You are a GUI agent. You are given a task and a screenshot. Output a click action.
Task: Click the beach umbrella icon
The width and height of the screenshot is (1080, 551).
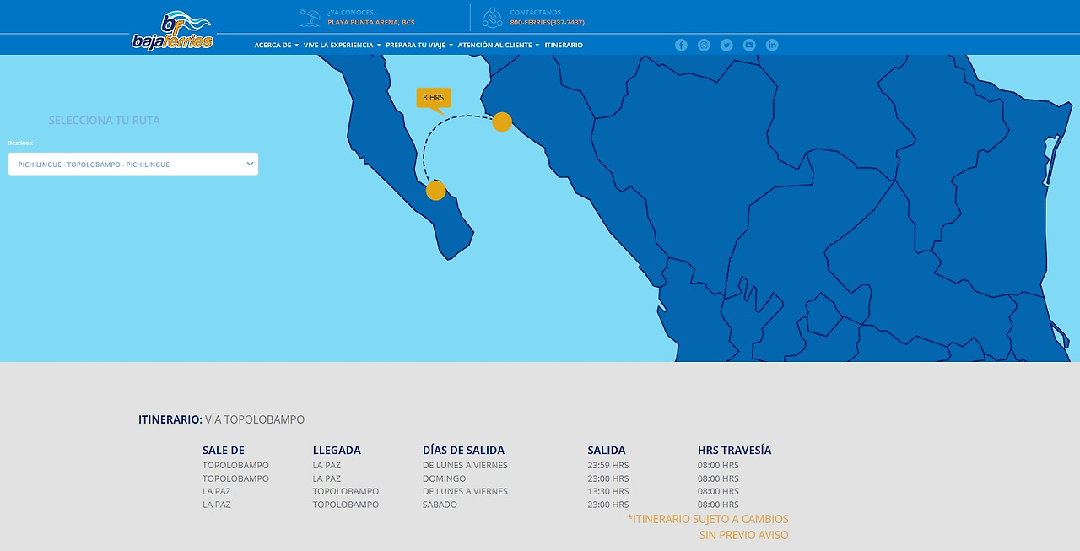[x=310, y=17]
